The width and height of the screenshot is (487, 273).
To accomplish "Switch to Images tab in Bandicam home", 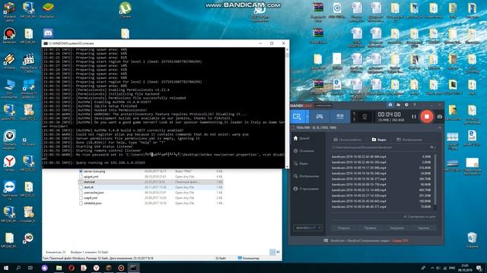I will [409, 140].
